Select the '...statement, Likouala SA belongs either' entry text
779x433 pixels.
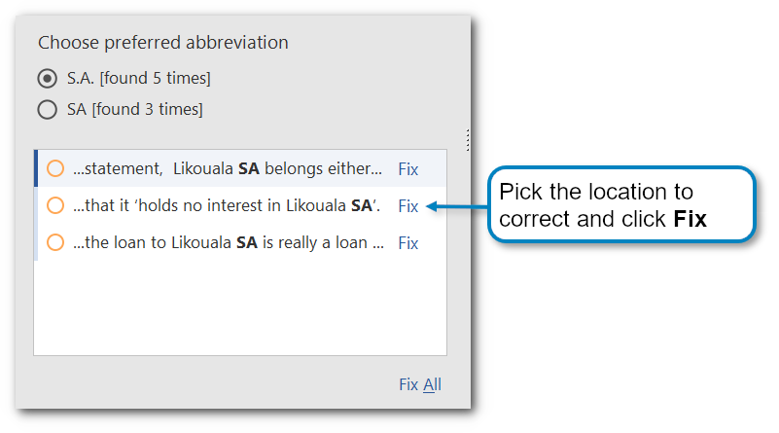point(227,169)
